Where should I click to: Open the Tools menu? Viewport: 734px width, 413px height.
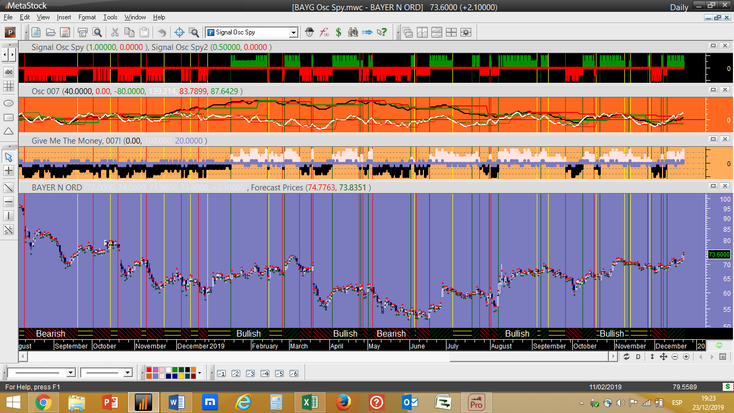[x=110, y=17]
